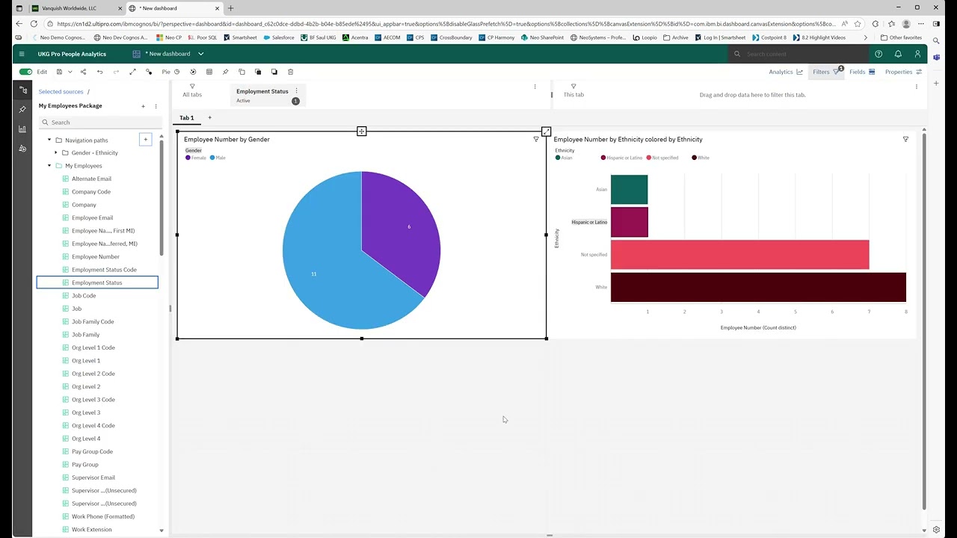
Task: Open the Employment Status filter menu
Action: (296, 91)
